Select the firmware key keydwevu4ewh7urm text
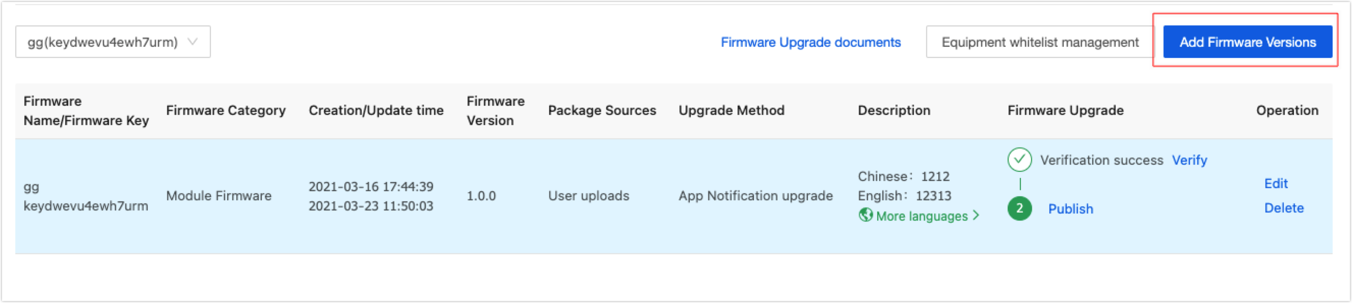This screenshot has width=1352, height=303. point(86,205)
